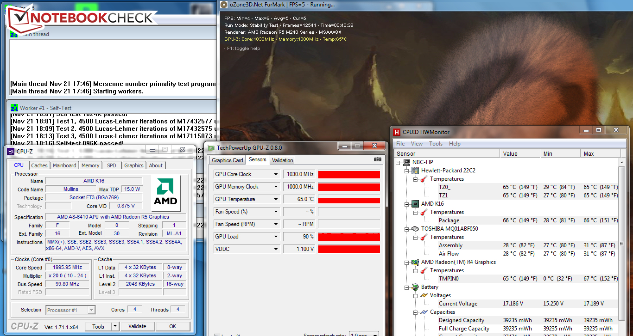Click thermometer icon under TOSHIBA MQ01ABF050

tap(424, 237)
